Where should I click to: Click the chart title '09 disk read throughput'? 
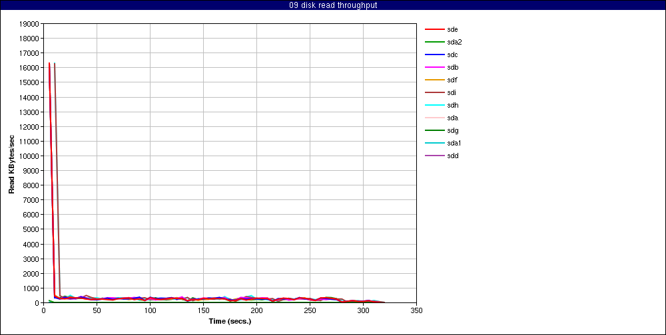(x=332, y=5)
